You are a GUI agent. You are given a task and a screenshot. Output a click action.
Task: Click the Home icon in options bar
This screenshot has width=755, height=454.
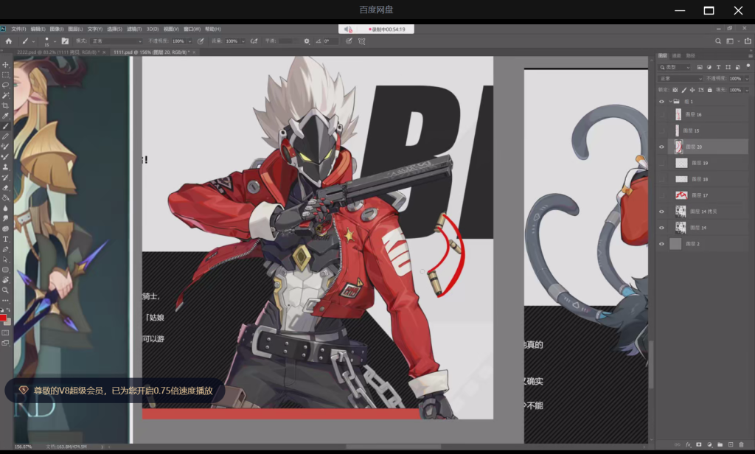(8, 41)
